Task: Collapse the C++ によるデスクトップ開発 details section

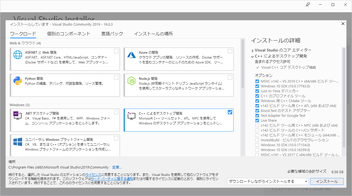Action: click(x=253, y=56)
